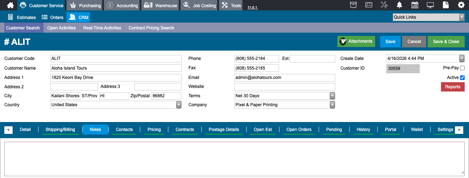Viewport: 469px width, 178px height.
Task: Select the Notes tab
Action: [95, 130]
